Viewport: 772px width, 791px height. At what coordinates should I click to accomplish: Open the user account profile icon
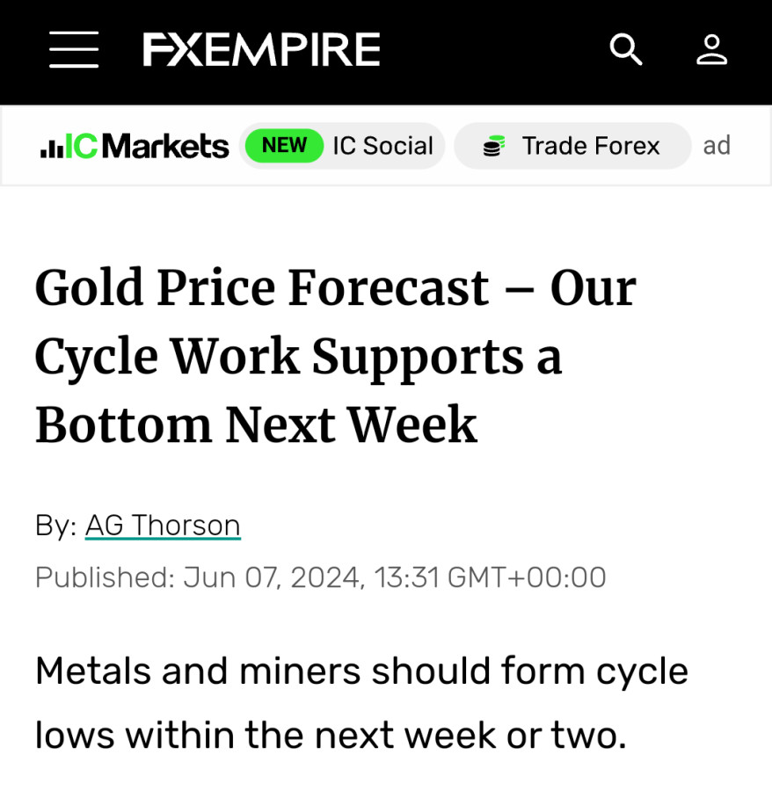click(711, 49)
